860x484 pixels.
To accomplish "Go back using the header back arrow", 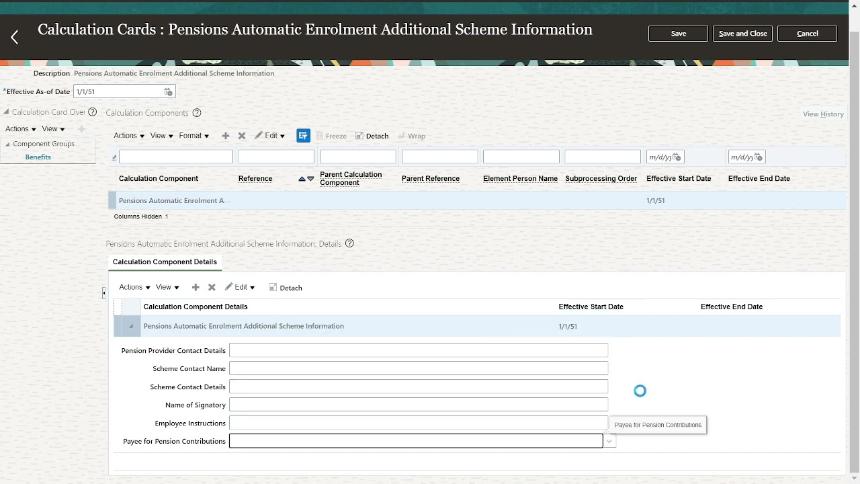I will [x=14, y=37].
